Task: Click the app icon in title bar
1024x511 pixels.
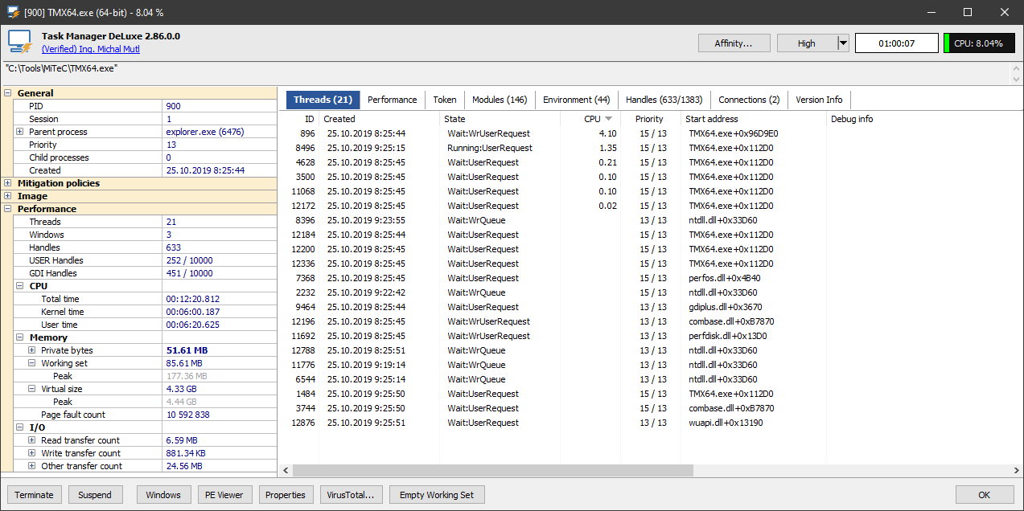Action: [13, 12]
